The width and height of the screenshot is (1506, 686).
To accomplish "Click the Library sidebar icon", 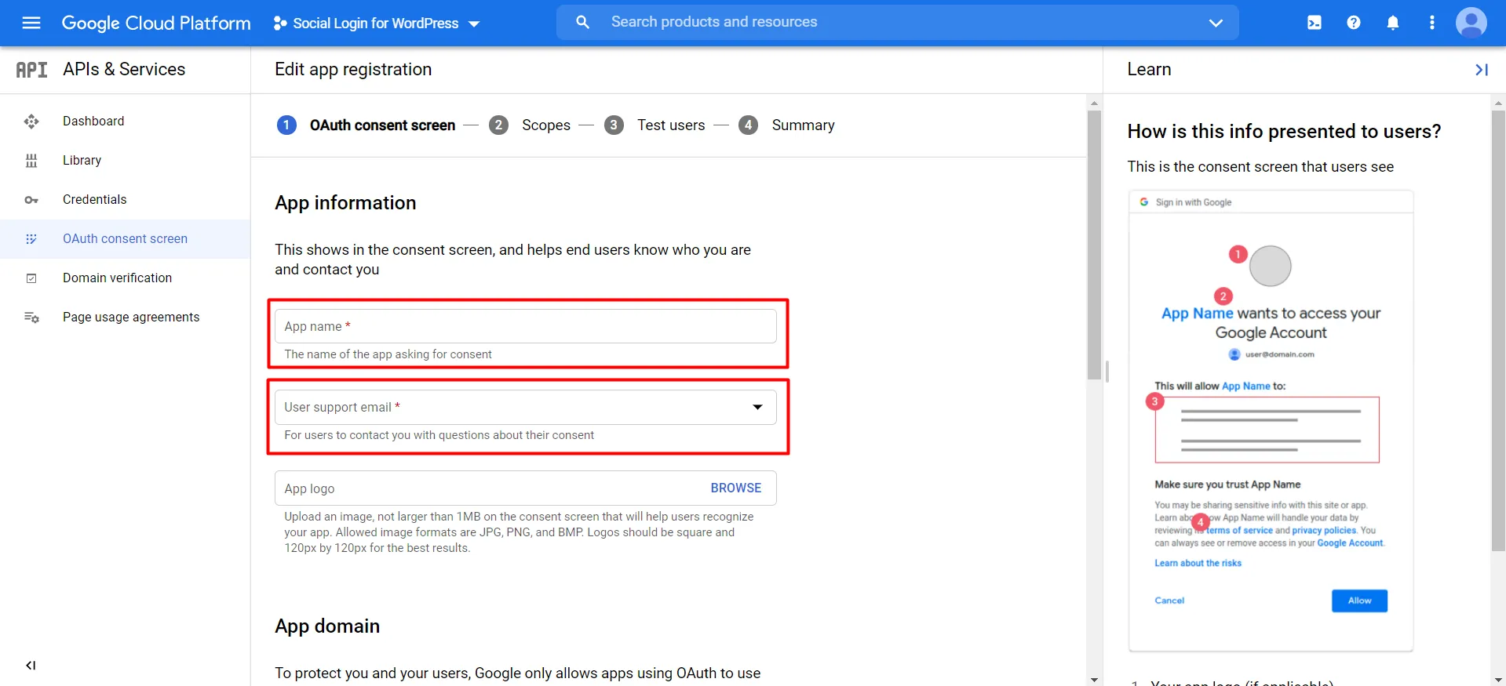I will tap(31, 161).
